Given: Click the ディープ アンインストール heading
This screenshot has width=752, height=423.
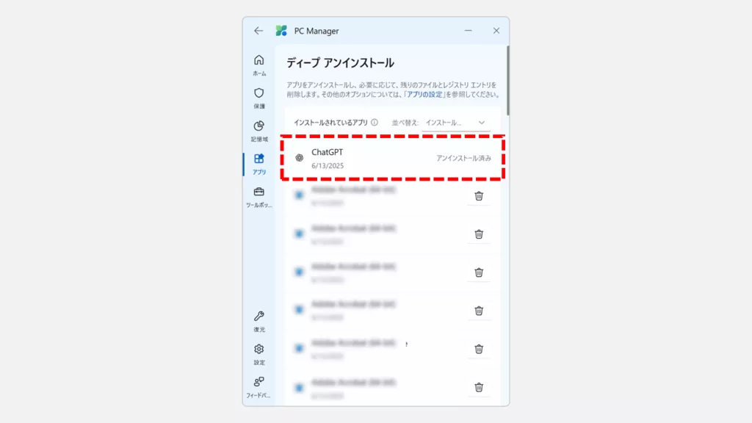Looking at the screenshot, I should [340, 63].
